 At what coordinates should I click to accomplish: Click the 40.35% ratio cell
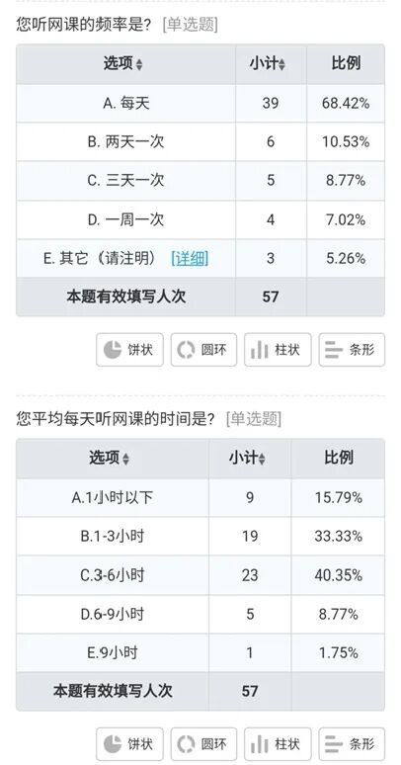(339, 574)
